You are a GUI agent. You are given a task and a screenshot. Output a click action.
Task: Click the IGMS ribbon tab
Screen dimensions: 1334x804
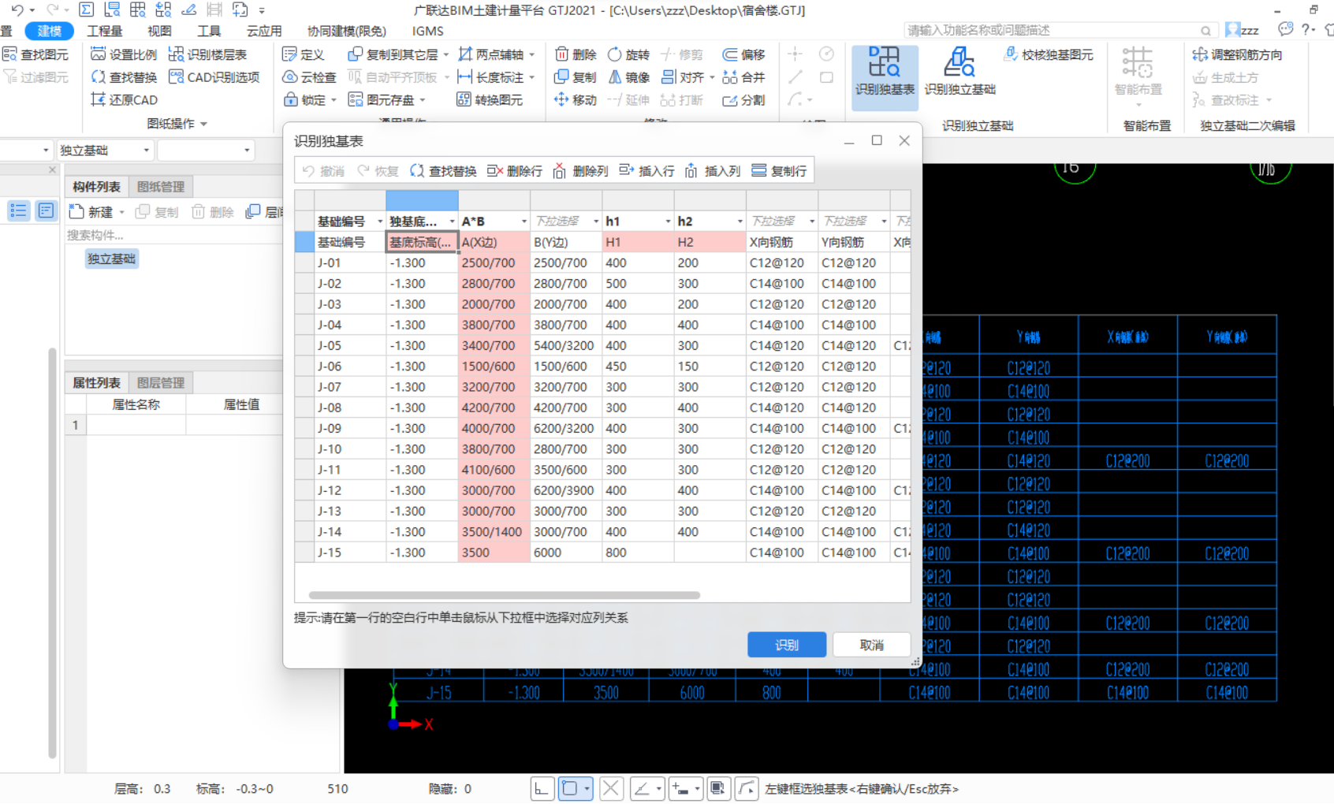[428, 31]
